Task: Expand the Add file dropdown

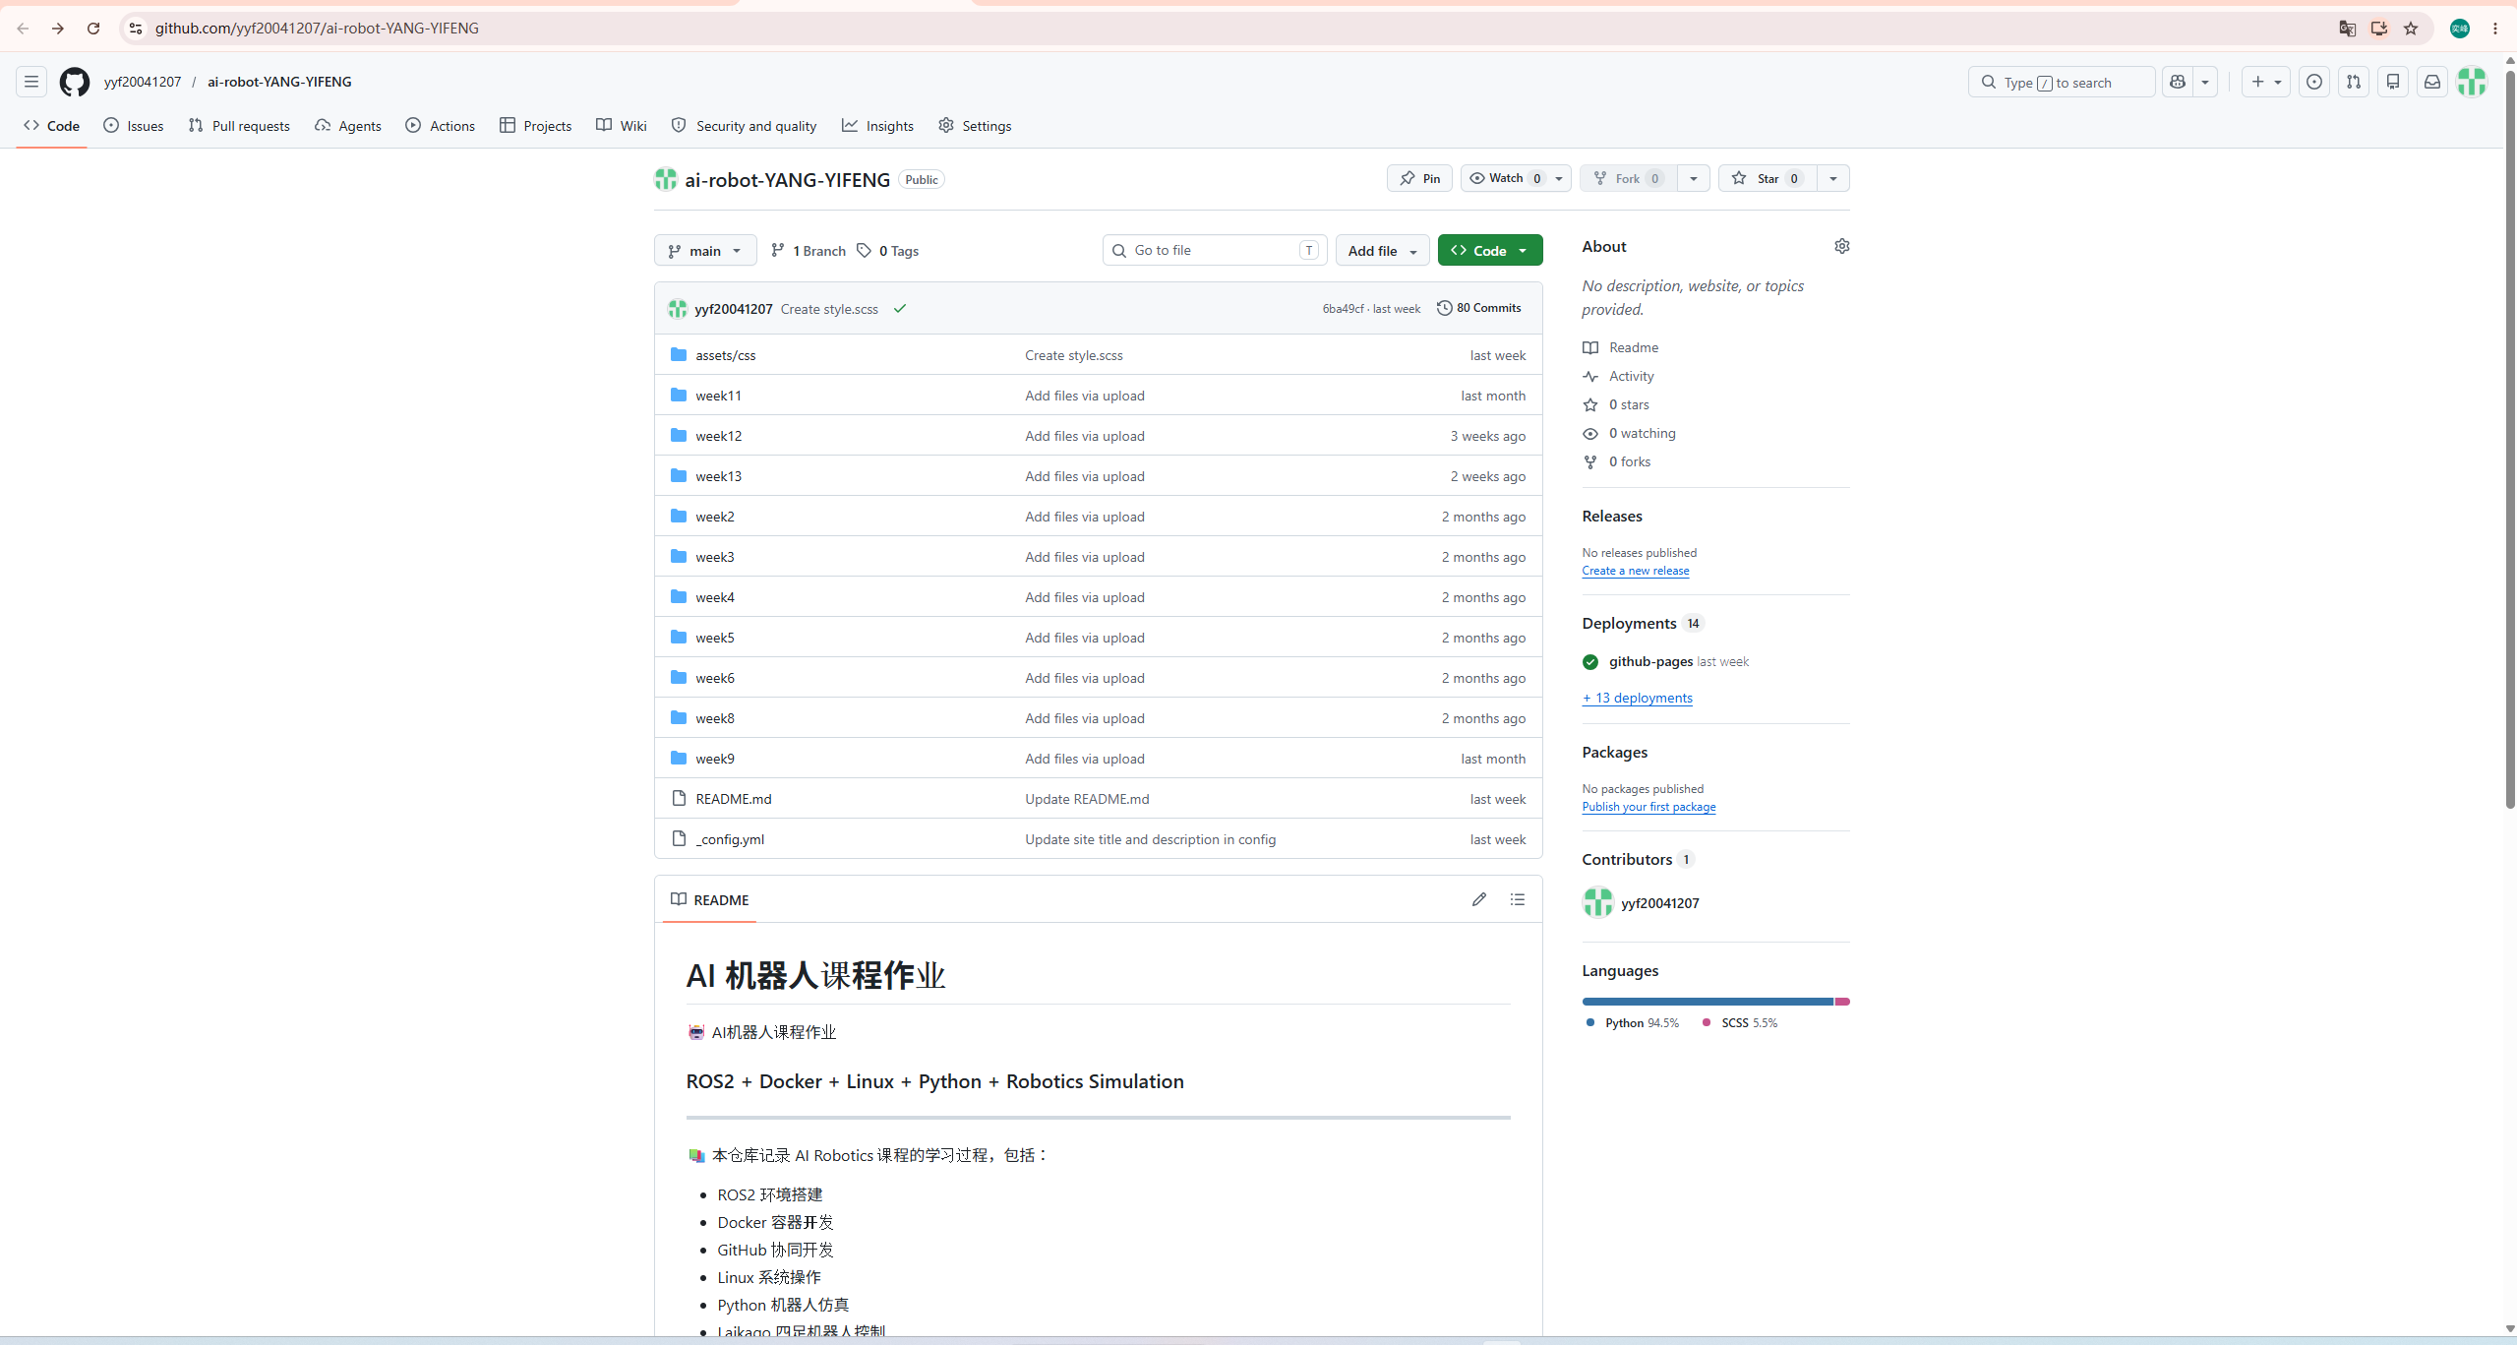Action: tap(1382, 251)
